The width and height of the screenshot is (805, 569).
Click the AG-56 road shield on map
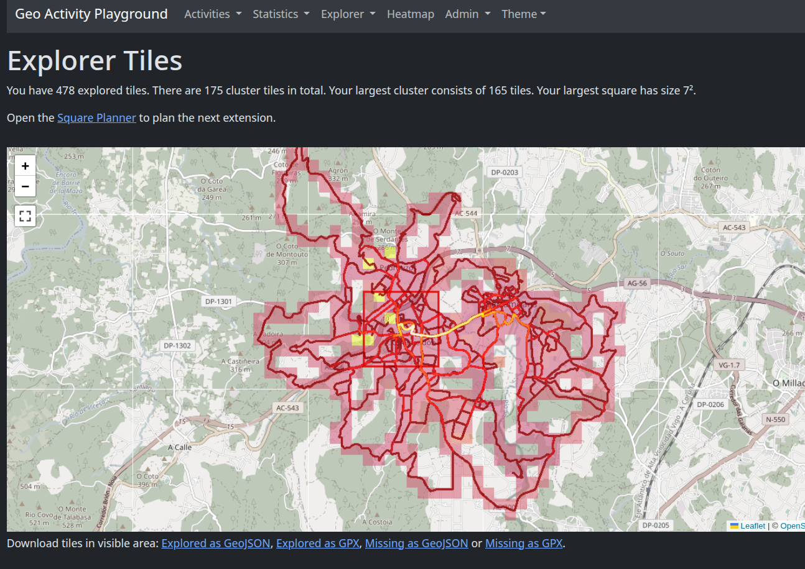coord(637,283)
